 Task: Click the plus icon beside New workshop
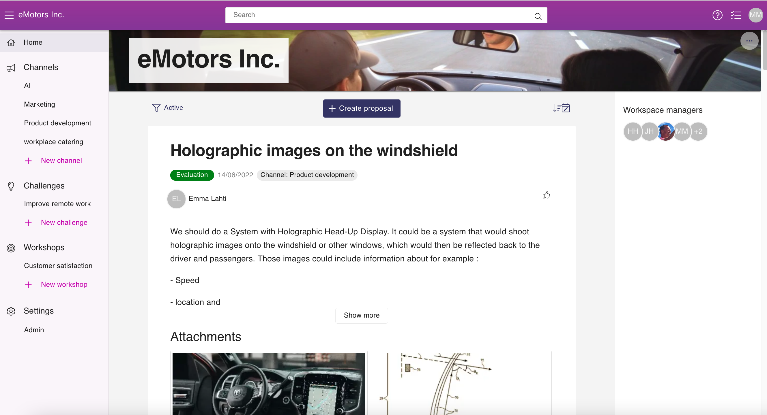[x=28, y=285]
